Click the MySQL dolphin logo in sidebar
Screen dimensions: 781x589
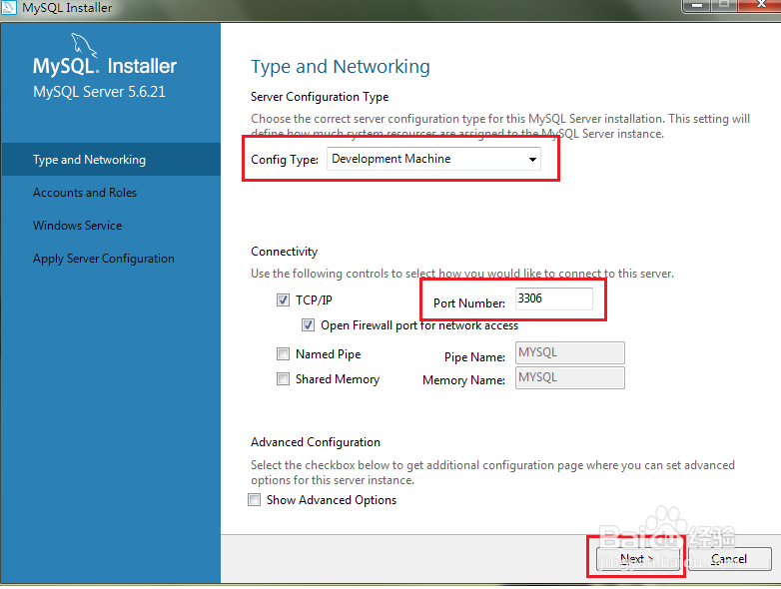(83, 45)
